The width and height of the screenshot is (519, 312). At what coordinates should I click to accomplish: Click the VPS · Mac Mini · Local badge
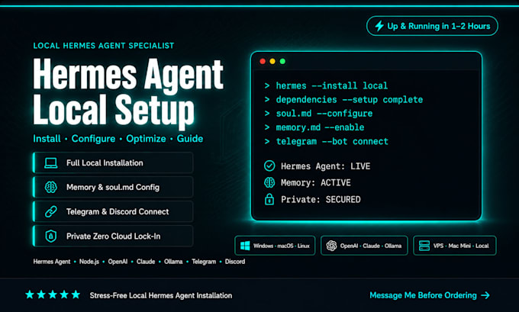pyautogui.click(x=455, y=246)
